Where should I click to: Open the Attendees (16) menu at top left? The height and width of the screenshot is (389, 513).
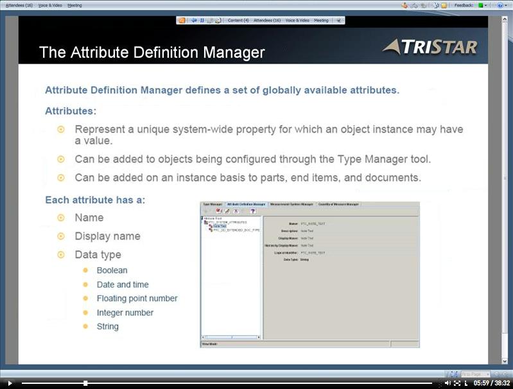tap(19, 5)
